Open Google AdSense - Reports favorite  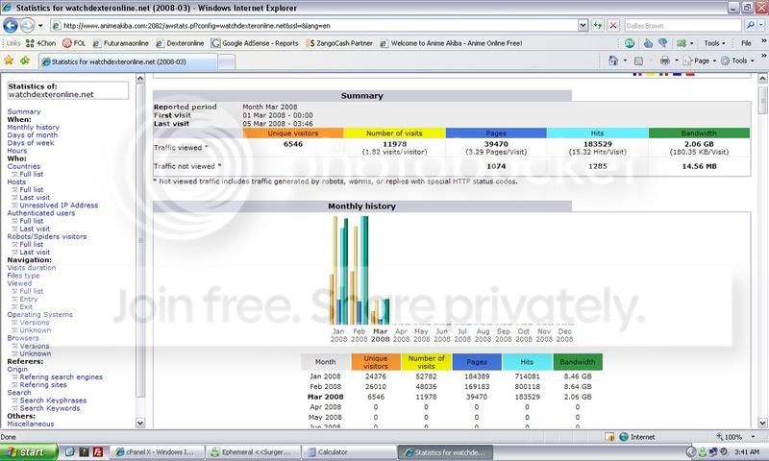[255, 43]
